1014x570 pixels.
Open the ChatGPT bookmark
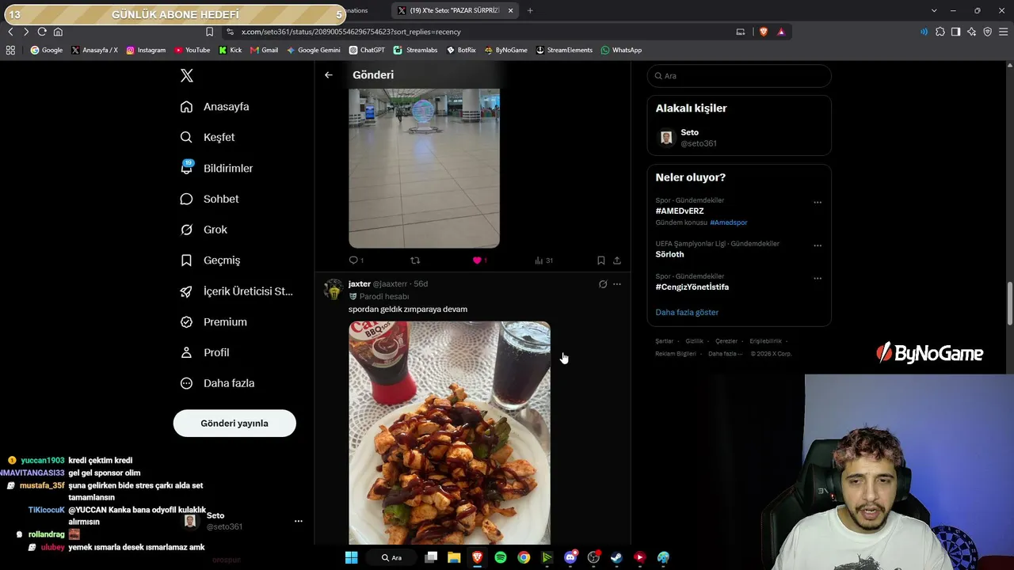(367, 50)
